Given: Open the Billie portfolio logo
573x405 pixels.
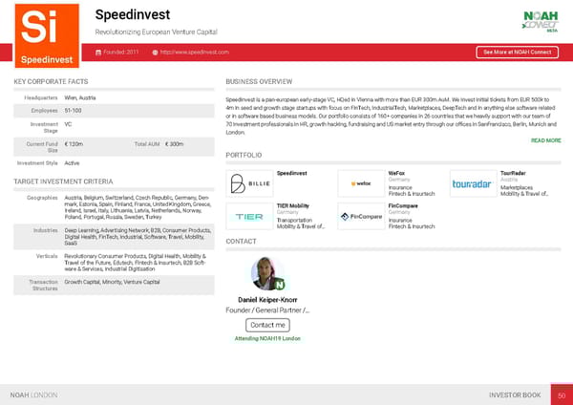Looking at the screenshot, I should point(248,183).
